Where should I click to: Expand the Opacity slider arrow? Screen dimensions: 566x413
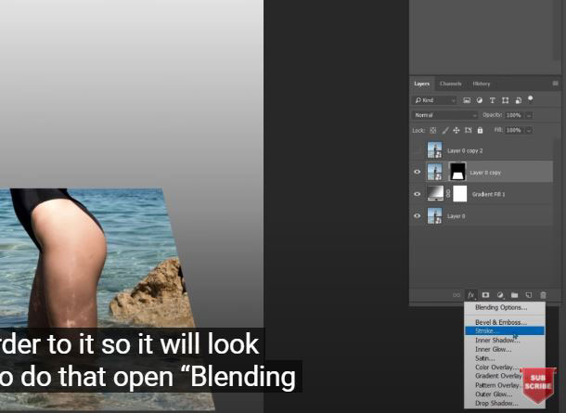[x=529, y=115]
